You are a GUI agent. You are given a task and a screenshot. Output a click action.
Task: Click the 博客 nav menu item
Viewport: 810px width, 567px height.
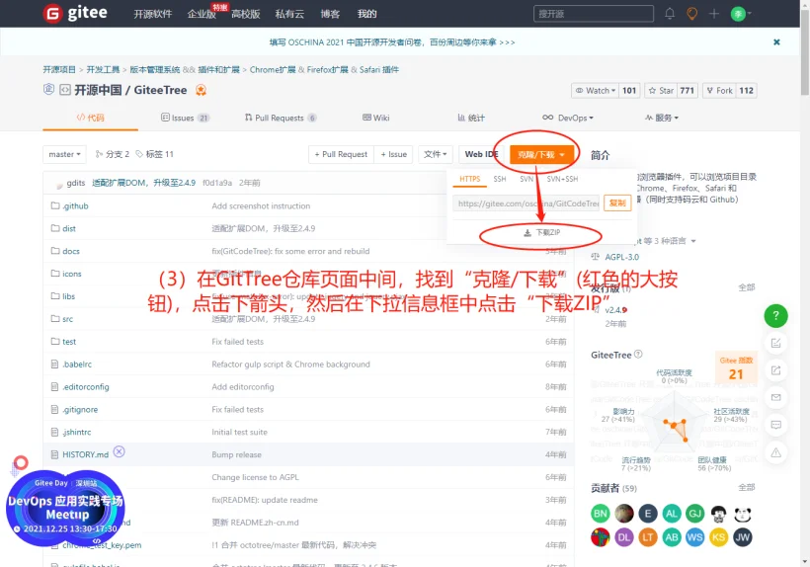330,14
